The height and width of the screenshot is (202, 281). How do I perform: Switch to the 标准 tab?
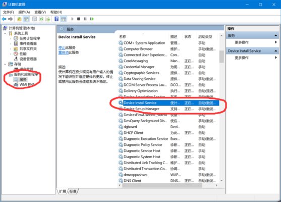(x=73, y=191)
